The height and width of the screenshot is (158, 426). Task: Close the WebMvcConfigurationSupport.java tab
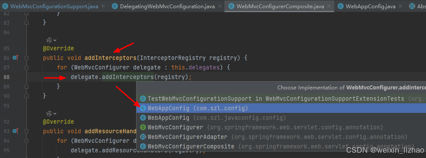[103, 7]
